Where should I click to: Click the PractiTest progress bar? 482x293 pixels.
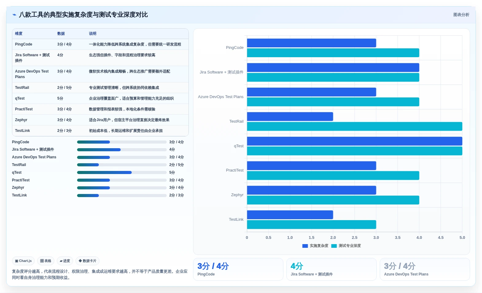(x=122, y=180)
